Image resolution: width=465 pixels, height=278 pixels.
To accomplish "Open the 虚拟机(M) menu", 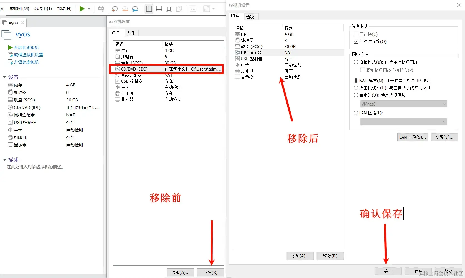I will pos(19,9).
